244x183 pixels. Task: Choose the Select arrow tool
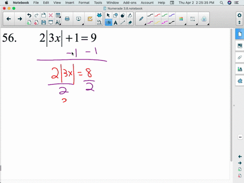[x=108, y=15]
